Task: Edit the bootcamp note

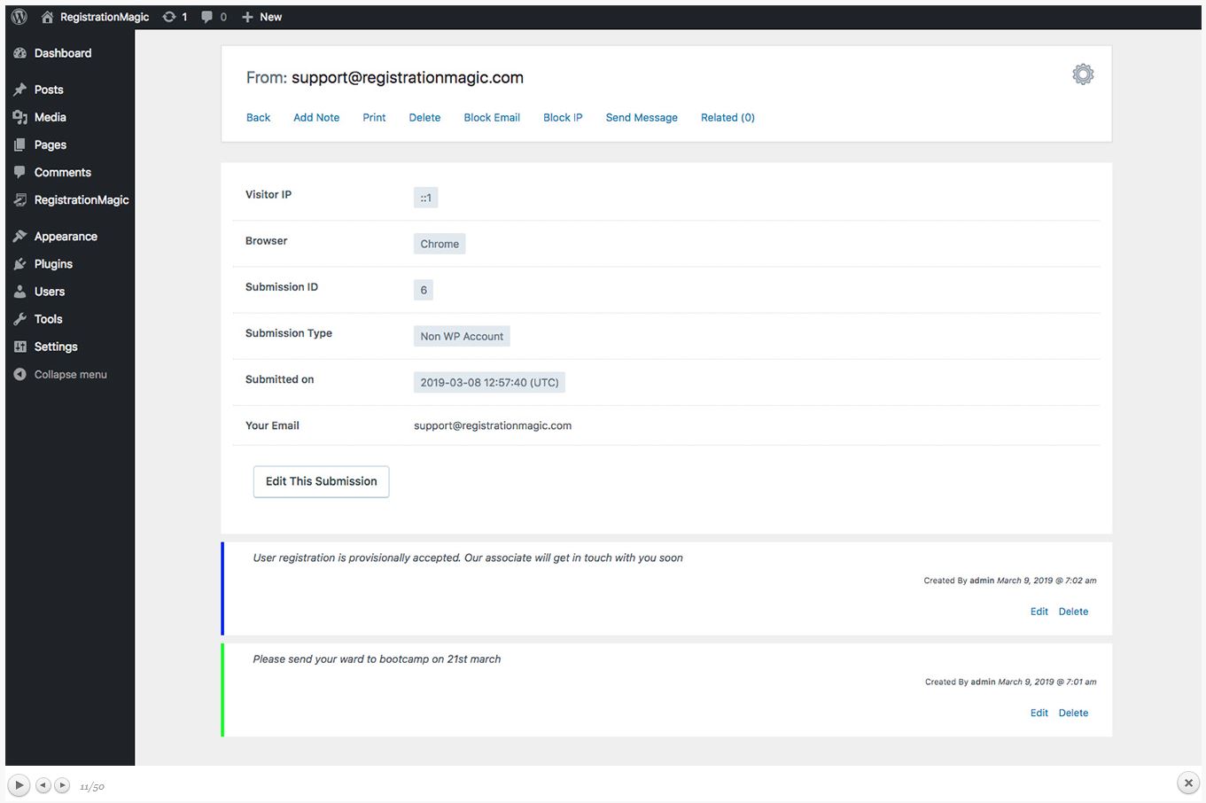Action: click(1039, 713)
